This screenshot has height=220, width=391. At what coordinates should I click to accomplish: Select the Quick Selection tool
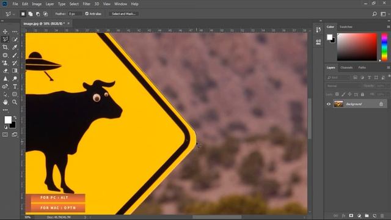coord(15,39)
